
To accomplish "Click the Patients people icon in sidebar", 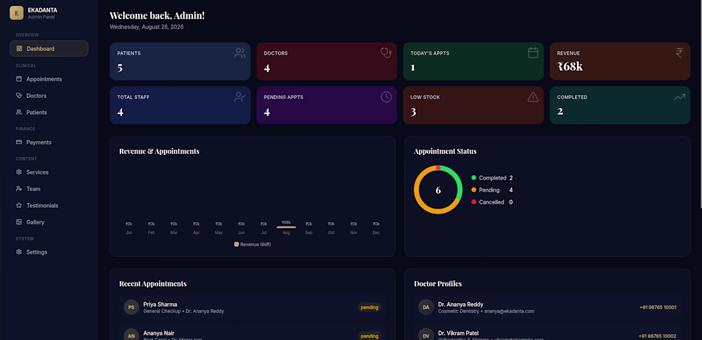I will click(19, 112).
